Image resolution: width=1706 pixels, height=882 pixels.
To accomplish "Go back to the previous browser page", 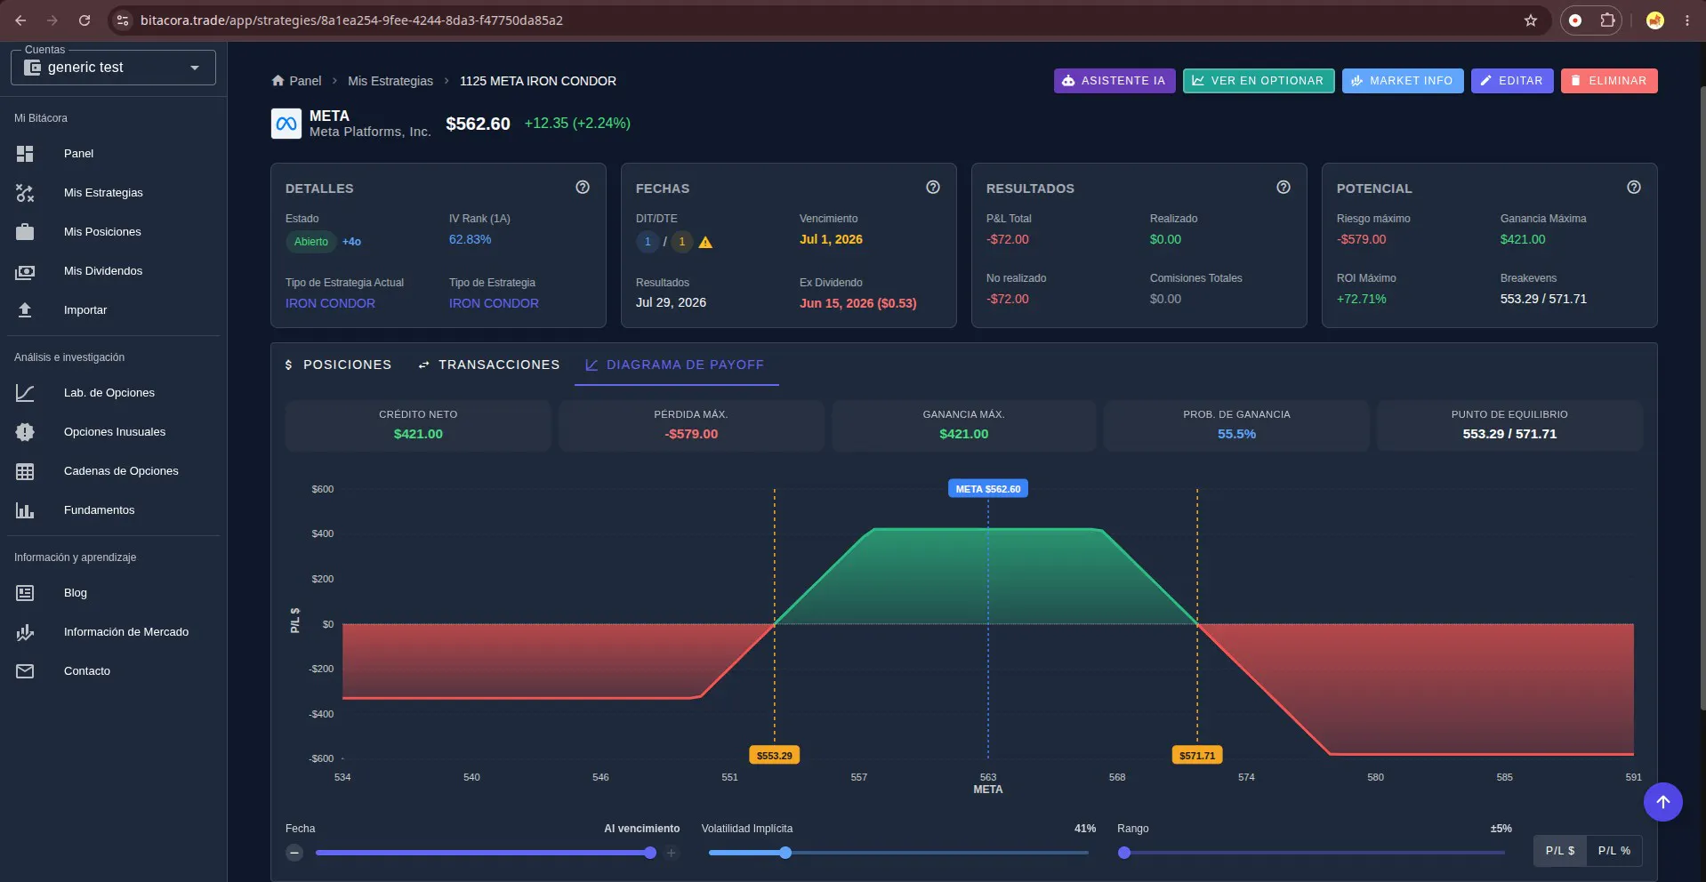I will tap(20, 20).
